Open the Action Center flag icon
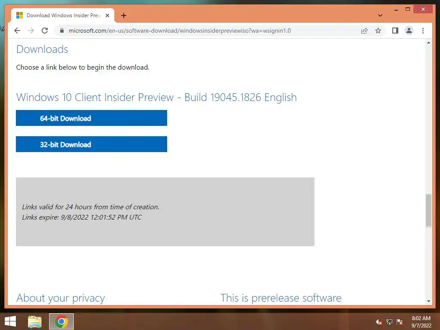This screenshot has width=440, height=330. click(400, 322)
